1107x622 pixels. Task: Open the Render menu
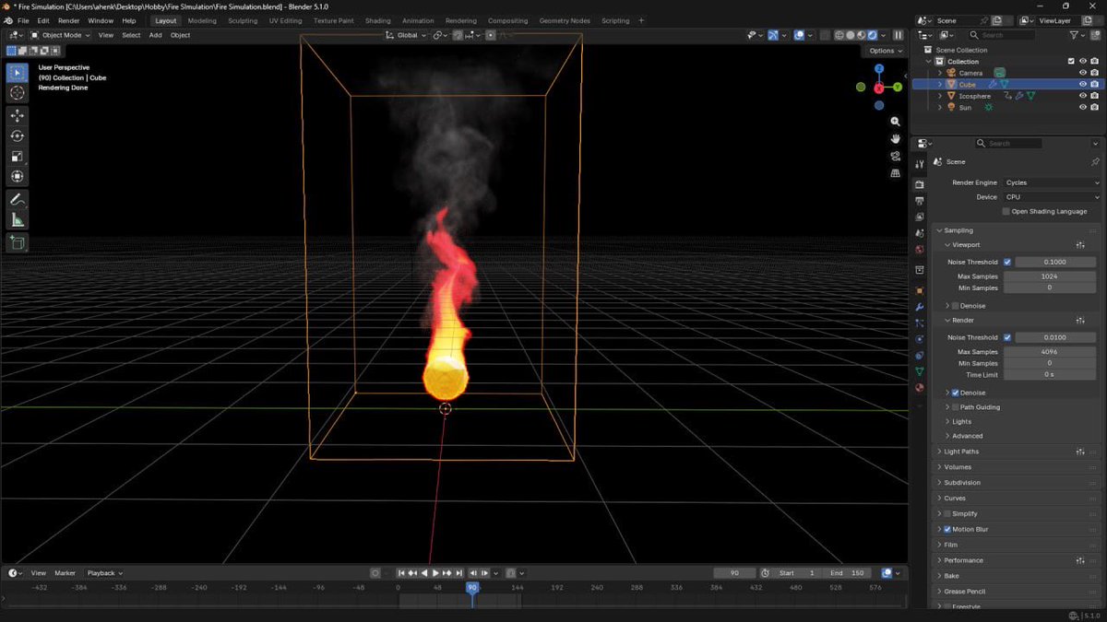[68, 20]
